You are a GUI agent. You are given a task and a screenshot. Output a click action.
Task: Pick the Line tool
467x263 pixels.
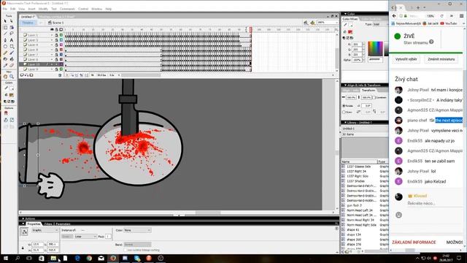point(5,34)
